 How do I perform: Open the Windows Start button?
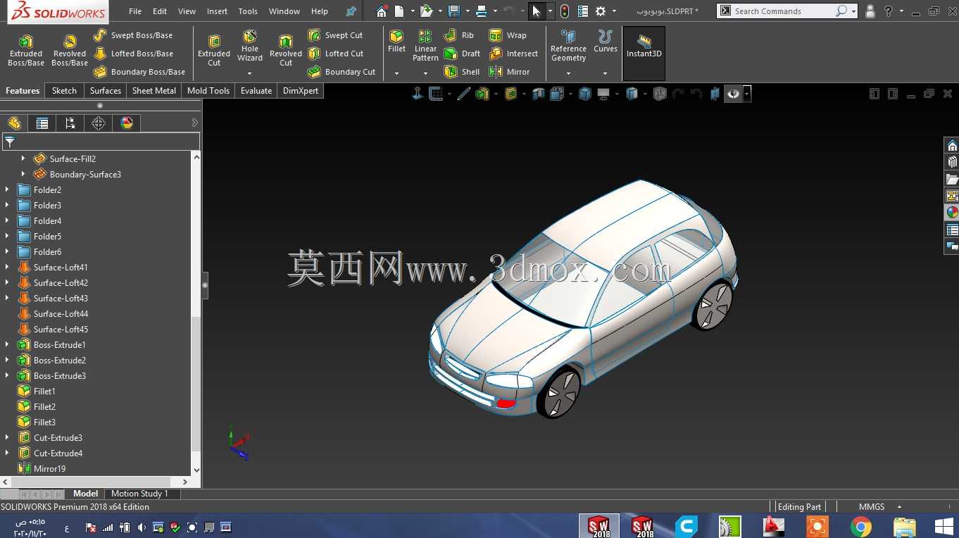pyautogui.click(x=944, y=526)
